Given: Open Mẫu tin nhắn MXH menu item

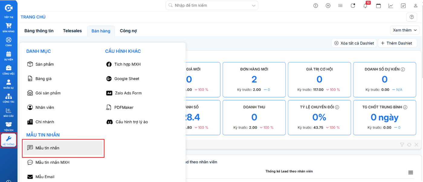Looking at the screenshot, I should pos(48,162).
